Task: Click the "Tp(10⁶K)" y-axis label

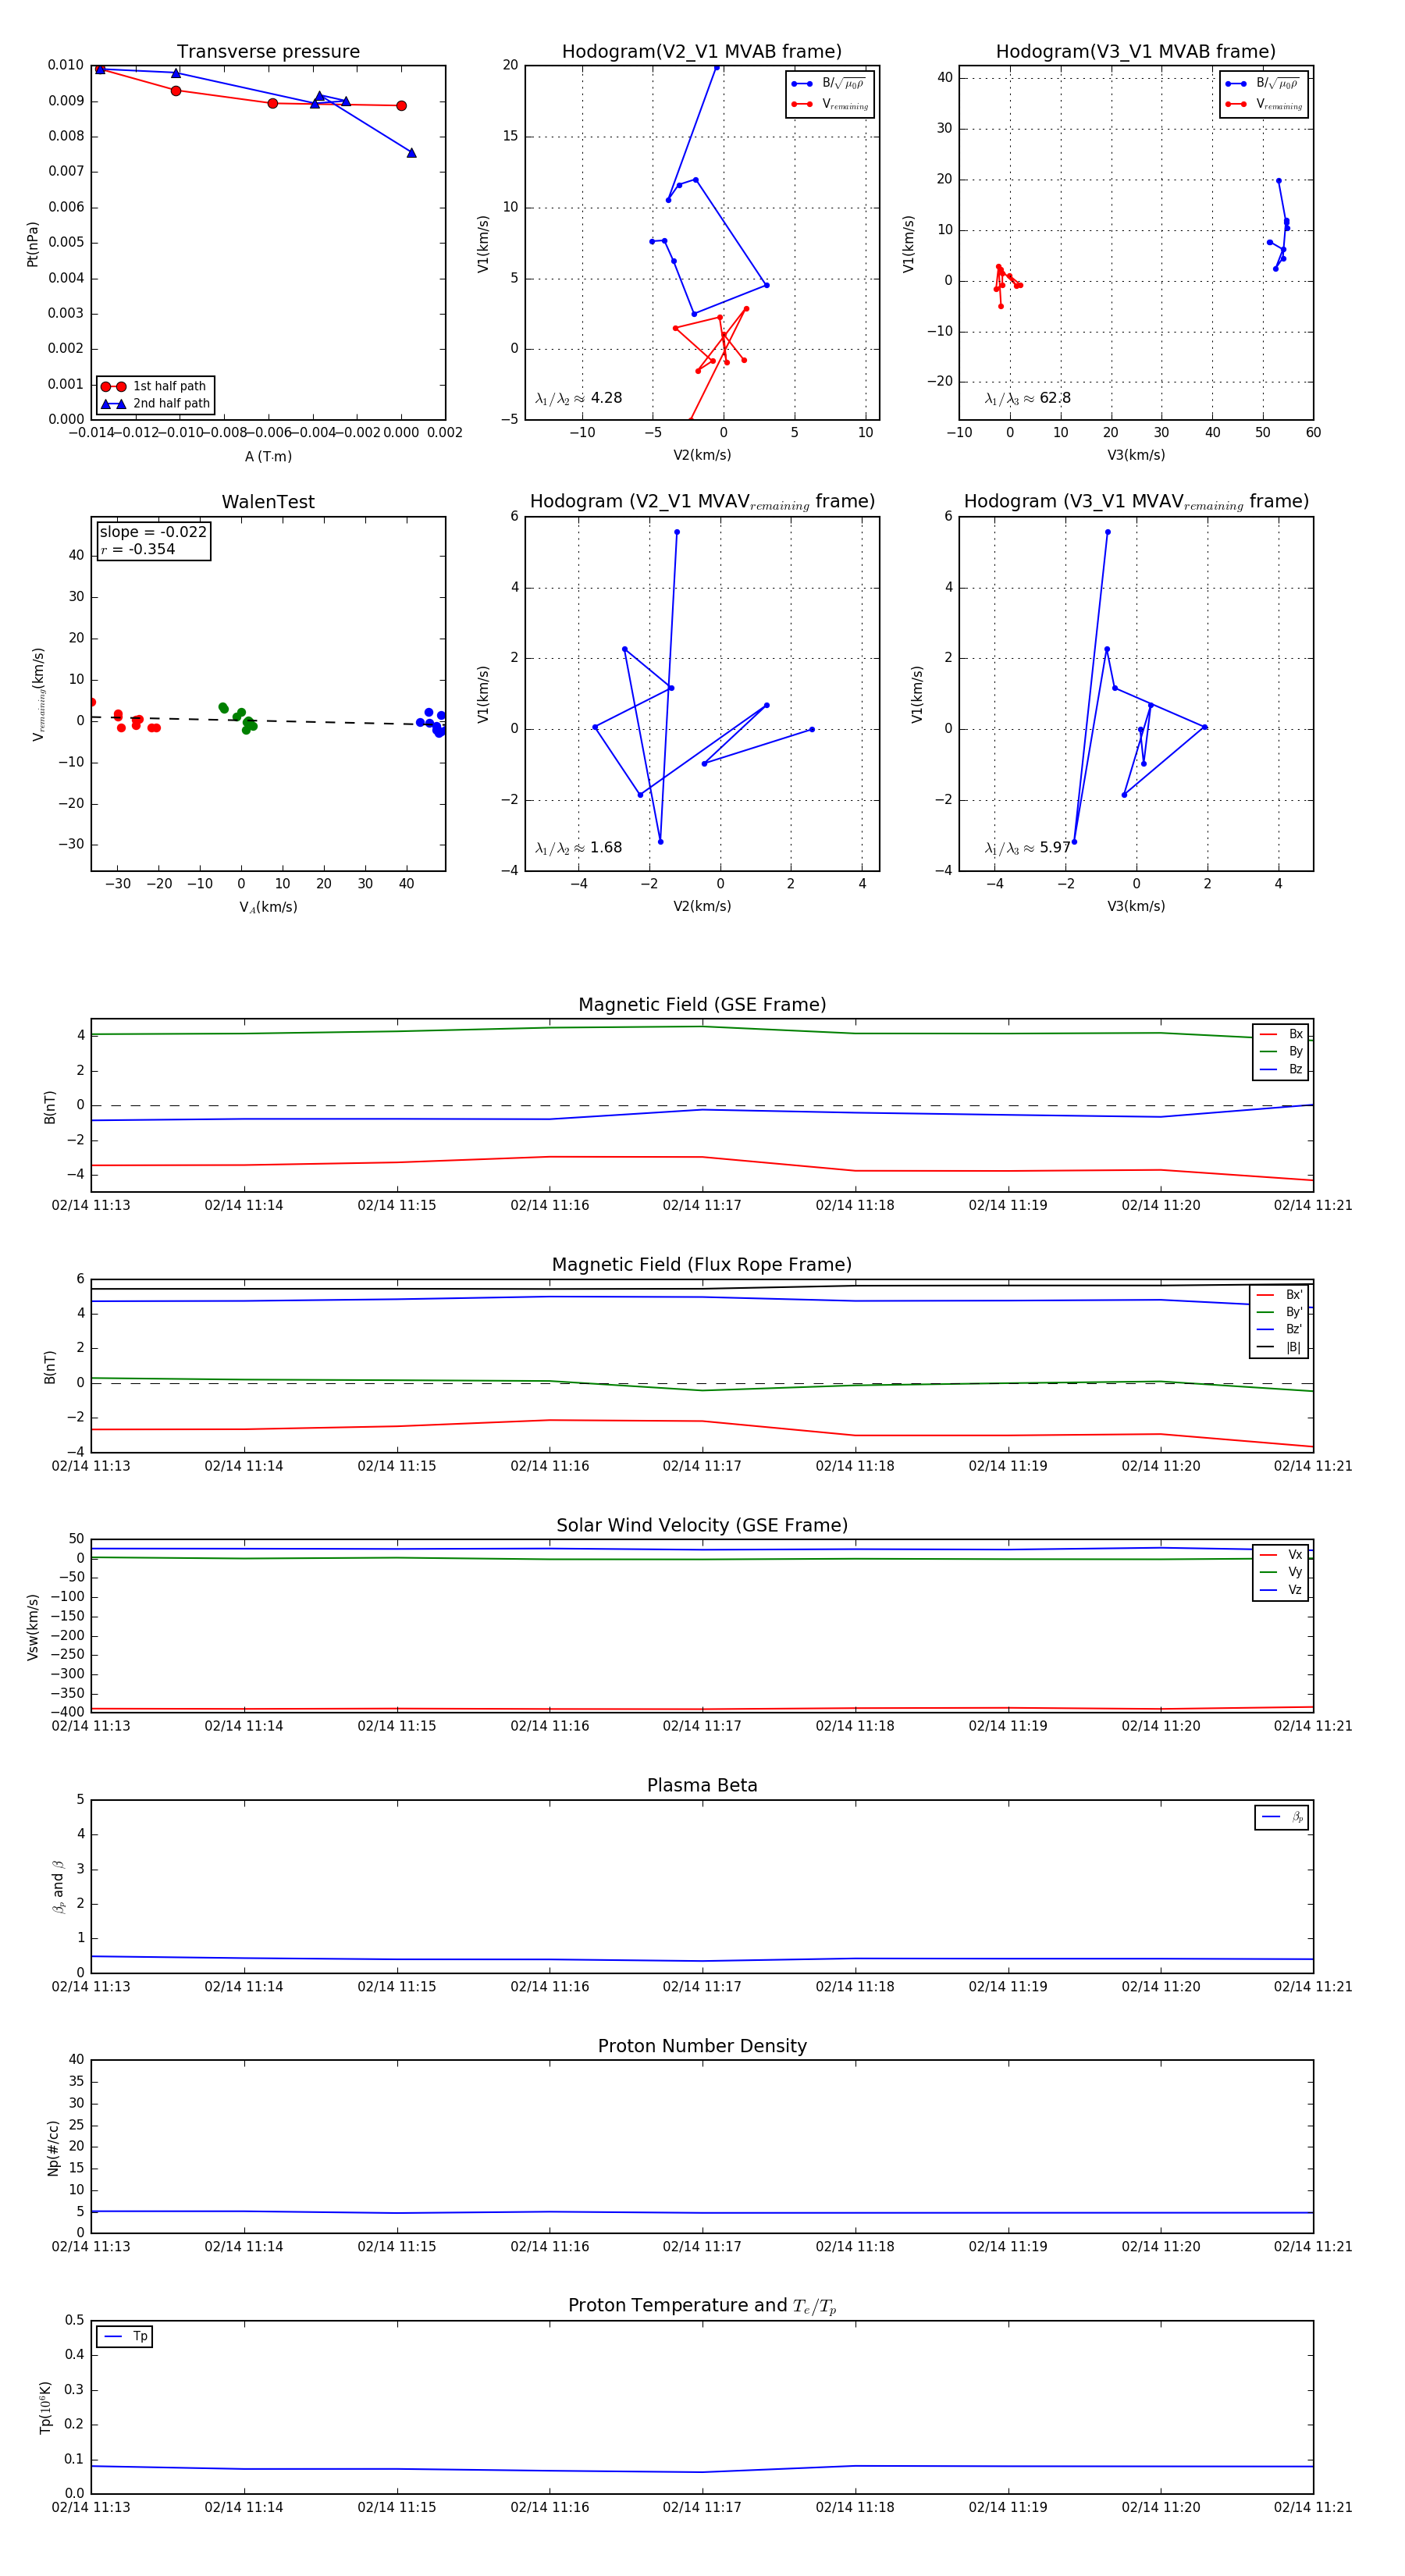Action: click(46, 2406)
